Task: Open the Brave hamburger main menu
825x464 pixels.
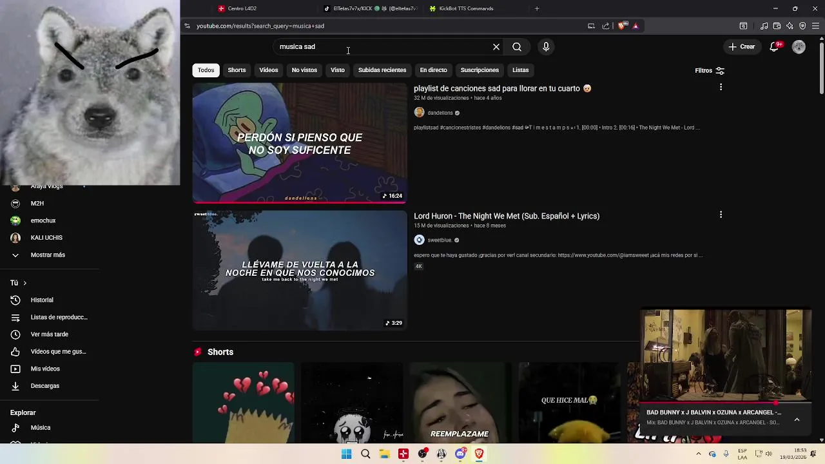Action: click(815, 26)
